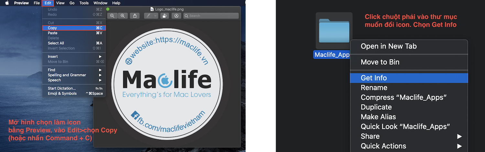Viewport: 485px width, 152px height.
Task: Select the Maclife_Apps folder icon
Action: coord(334,31)
